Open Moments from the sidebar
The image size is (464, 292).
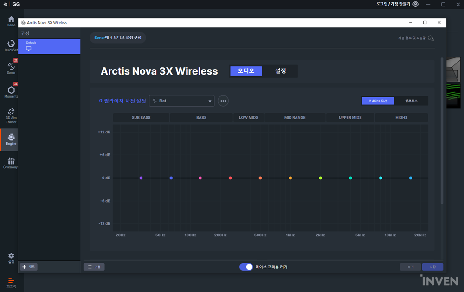click(11, 92)
